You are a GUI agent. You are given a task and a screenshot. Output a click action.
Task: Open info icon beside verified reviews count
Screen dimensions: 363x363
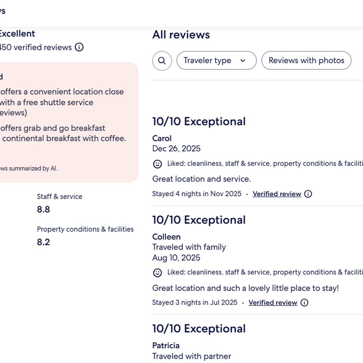point(79,47)
